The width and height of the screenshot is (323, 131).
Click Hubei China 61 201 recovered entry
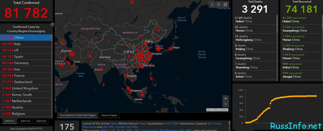tap(301, 20)
